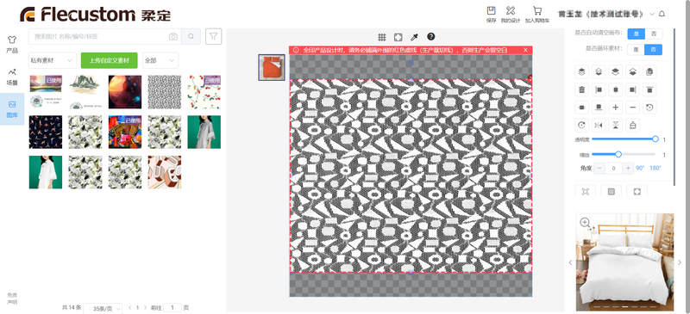Switch to the 产品 sidebar tab

click(12, 45)
